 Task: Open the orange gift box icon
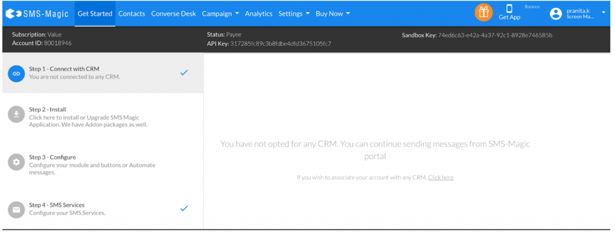(x=483, y=13)
